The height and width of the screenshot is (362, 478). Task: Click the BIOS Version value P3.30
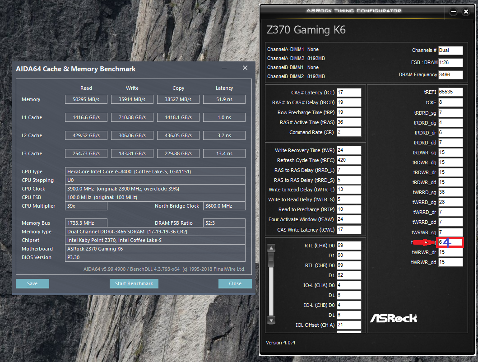[155, 257]
